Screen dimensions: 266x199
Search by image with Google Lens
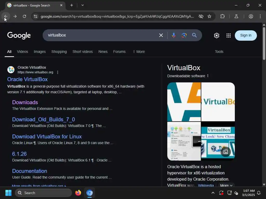pos(184,35)
